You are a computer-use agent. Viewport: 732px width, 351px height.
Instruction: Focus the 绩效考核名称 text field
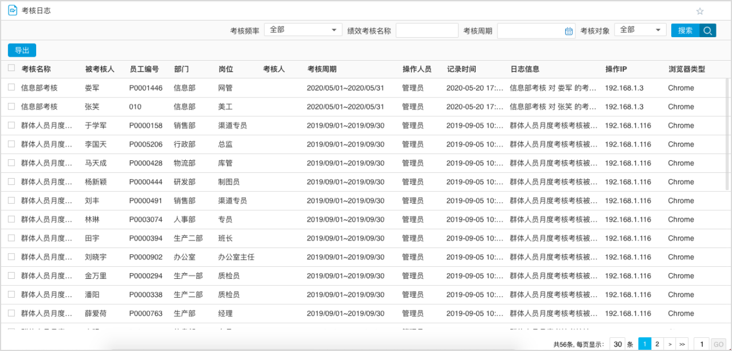427,30
